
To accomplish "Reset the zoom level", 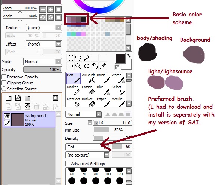I will pos(58,9).
